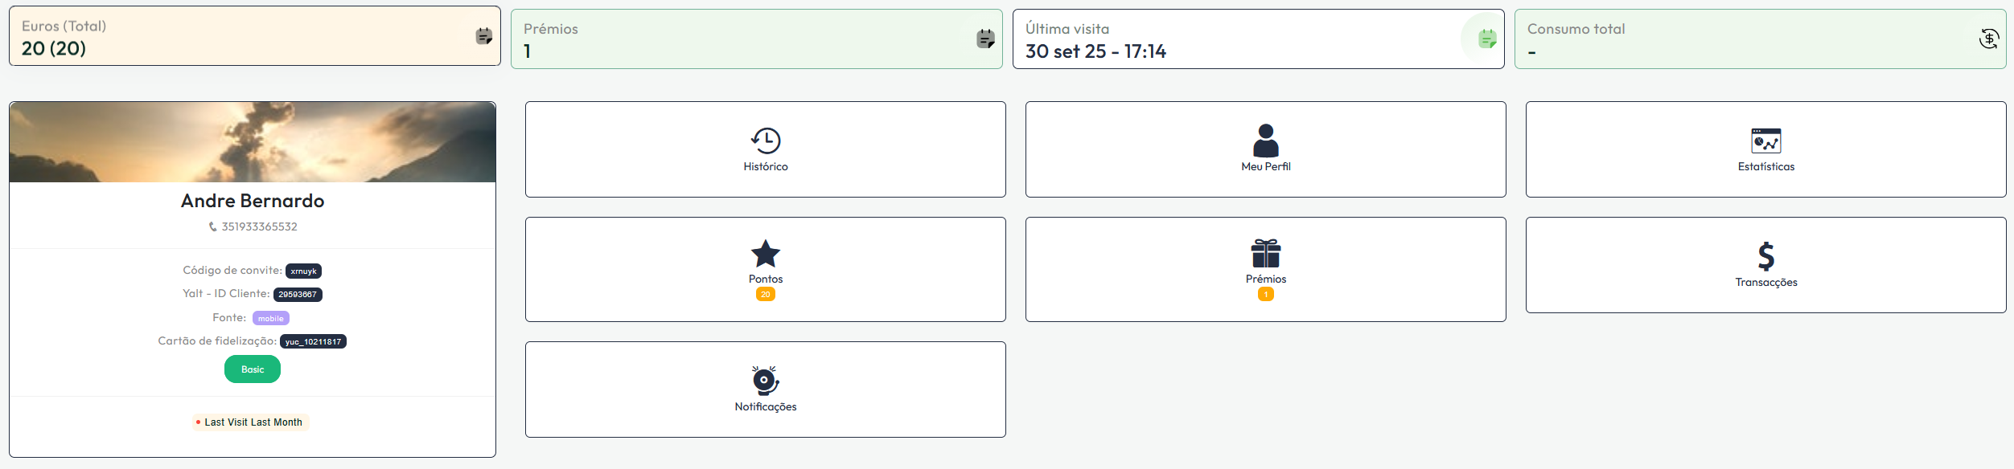Open Pontos star icon

[x=766, y=254]
